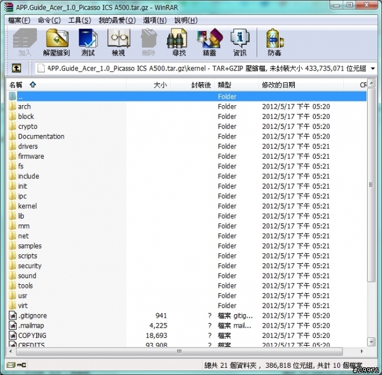Click the 測試 (Test) toolbar icon
Image resolution: width=382 pixels, height=375 pixels.
tap(88, 42)
